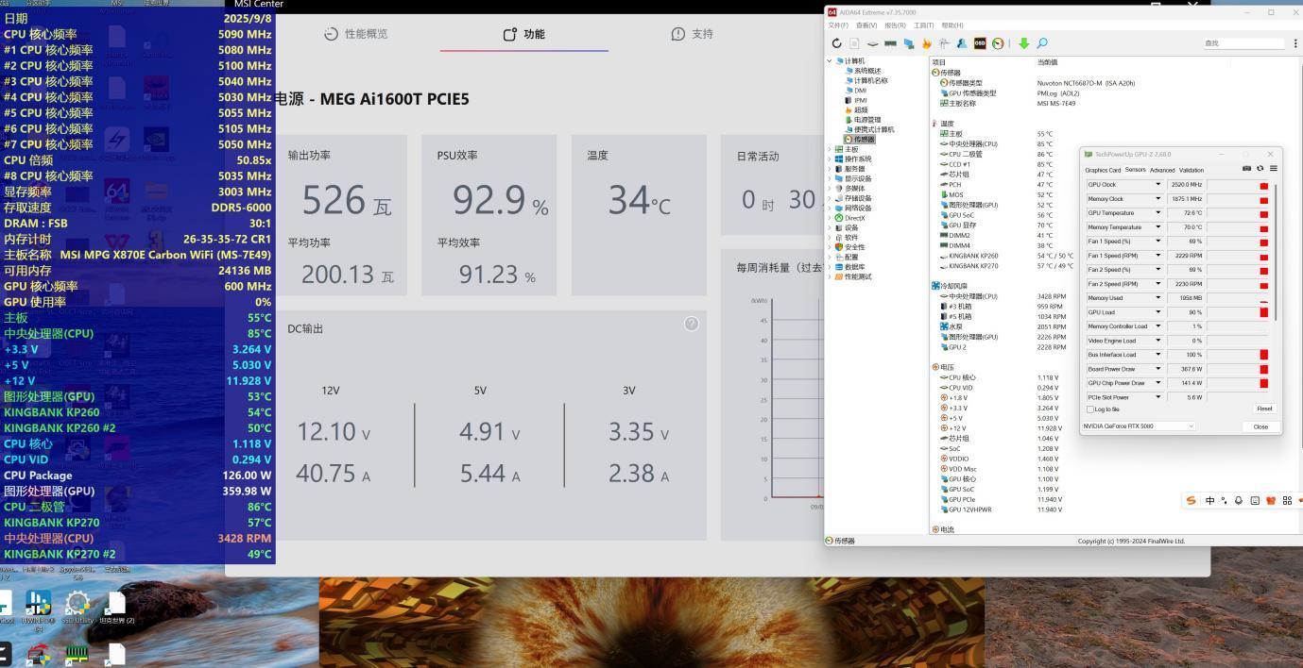Collapse the 计算机 tree node in AIDA64
This screenshot has height=668, width=1303.
click(830, 61)
